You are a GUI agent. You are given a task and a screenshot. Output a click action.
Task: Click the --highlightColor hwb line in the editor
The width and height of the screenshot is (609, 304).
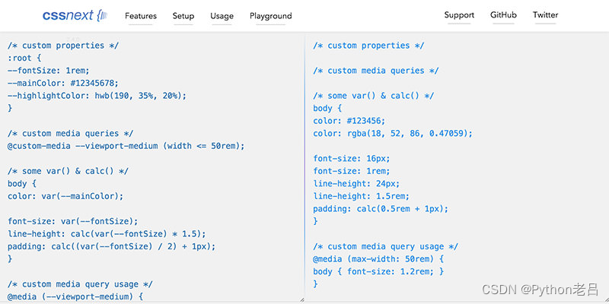[x=97, y=96]
